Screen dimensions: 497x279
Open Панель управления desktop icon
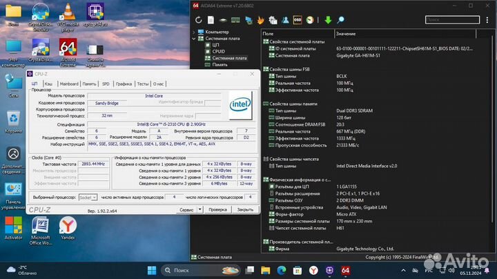[x=13, y=195]
